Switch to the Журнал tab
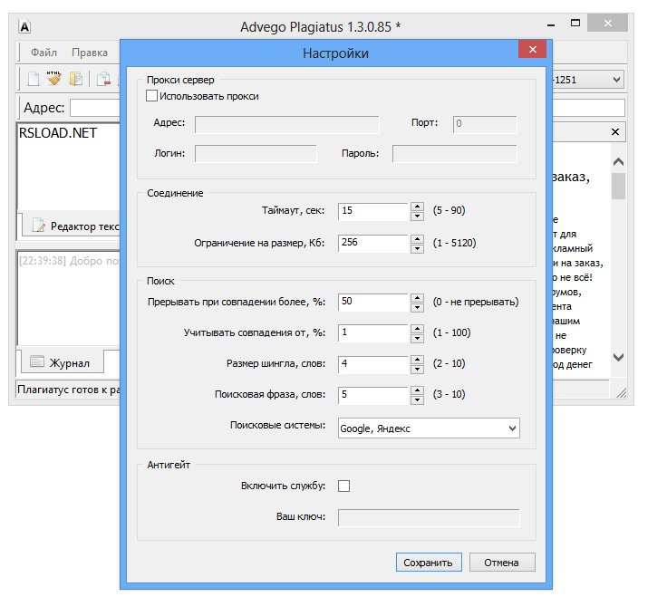The image size is (667, 616). 62,361
